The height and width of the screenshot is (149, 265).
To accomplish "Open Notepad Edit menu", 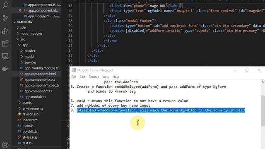I will (82, 77).
